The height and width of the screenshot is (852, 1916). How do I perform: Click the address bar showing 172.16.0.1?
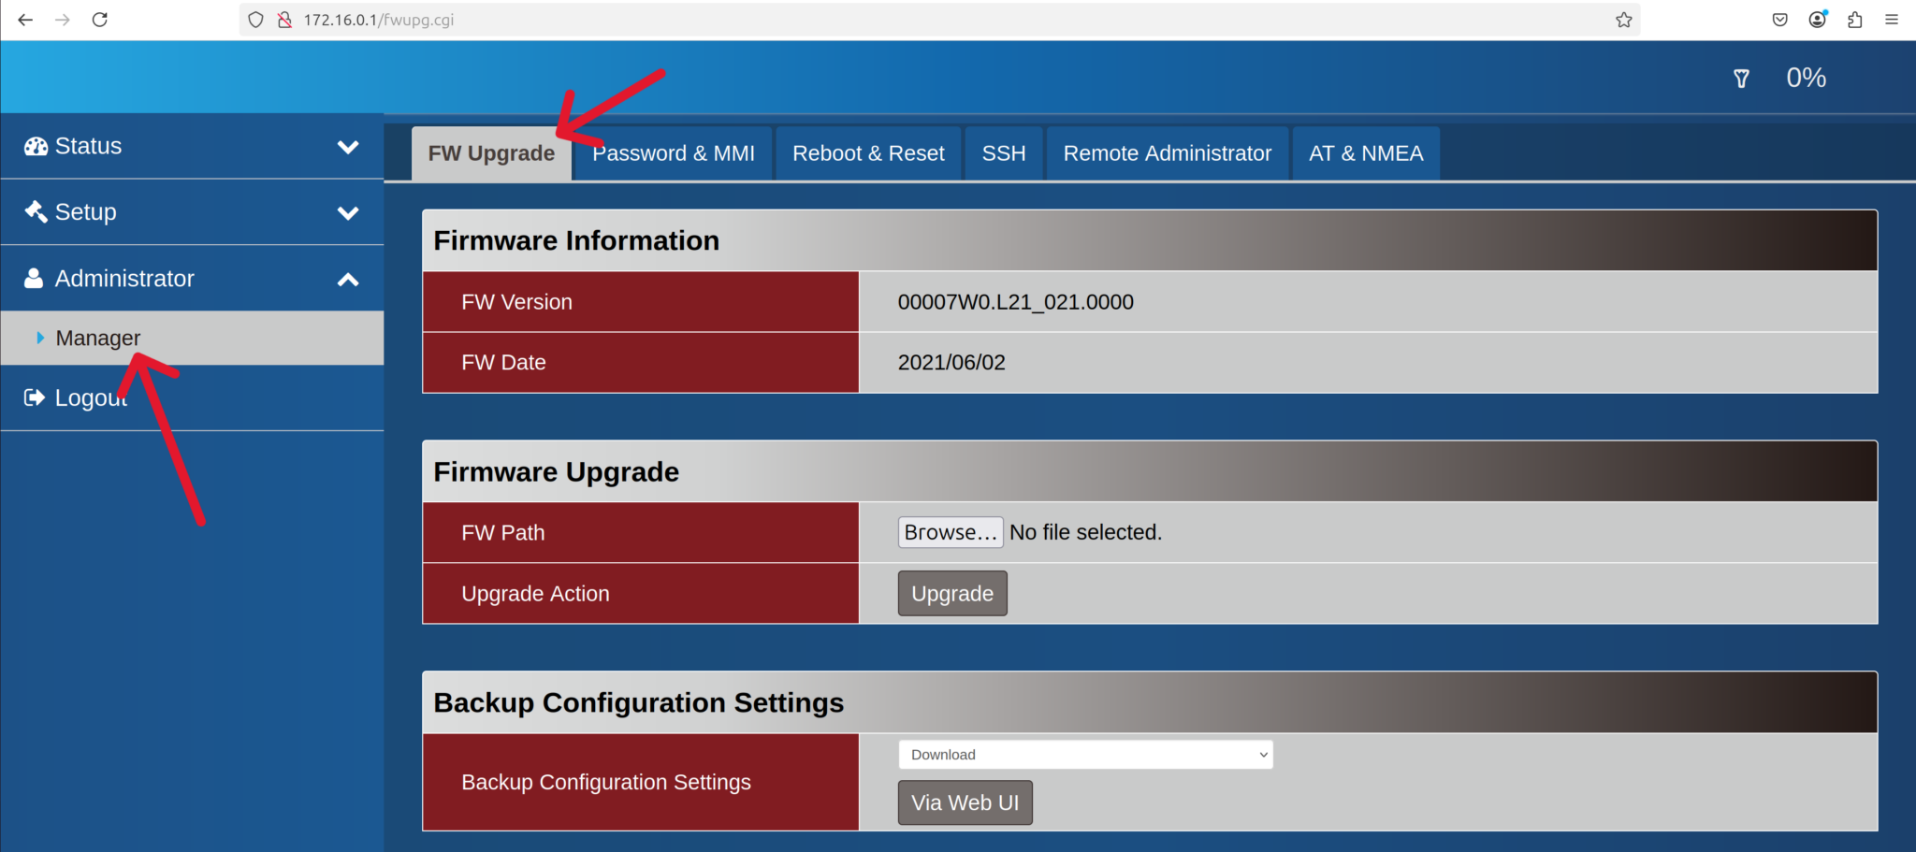[x=377, y=19]
